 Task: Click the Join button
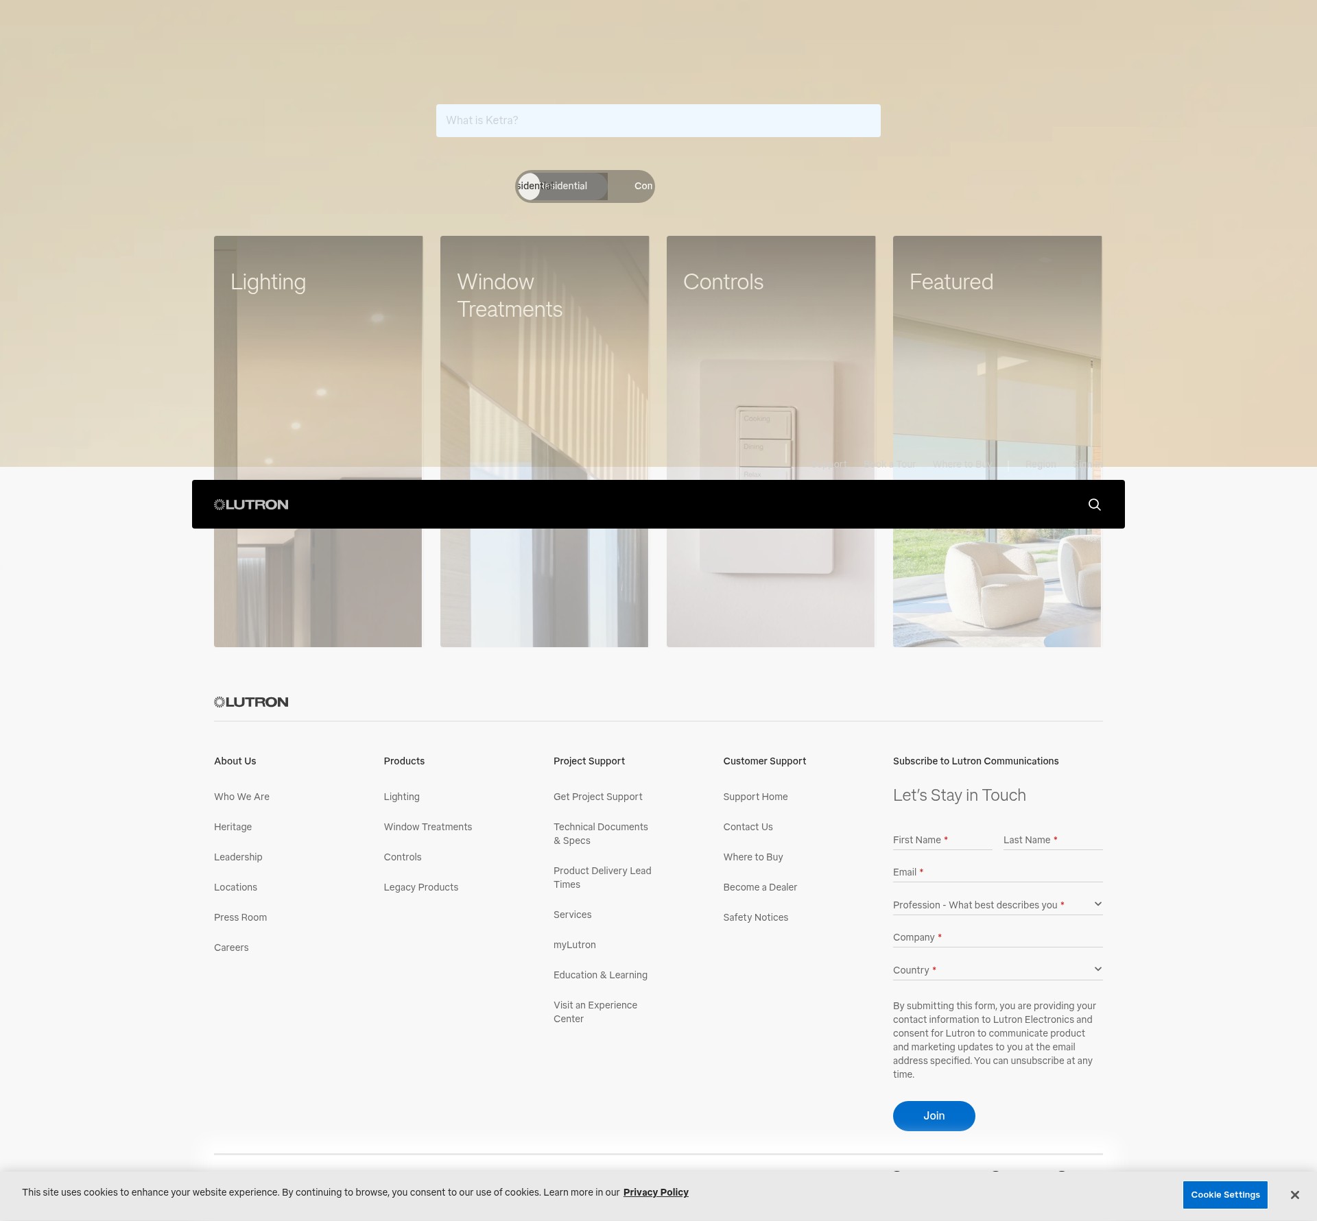point(934,1116)
